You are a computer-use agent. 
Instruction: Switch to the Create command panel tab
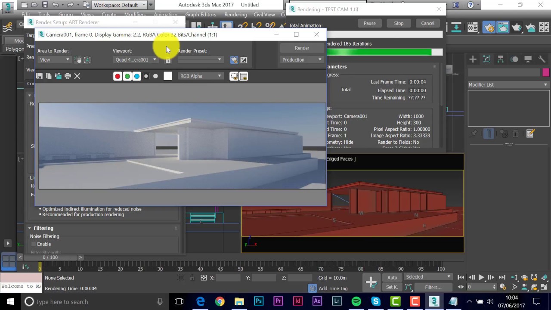(x=473, y=59)
